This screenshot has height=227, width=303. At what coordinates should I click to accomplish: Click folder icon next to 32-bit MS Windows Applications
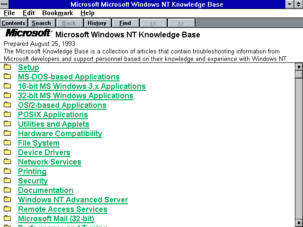[8, 95]
